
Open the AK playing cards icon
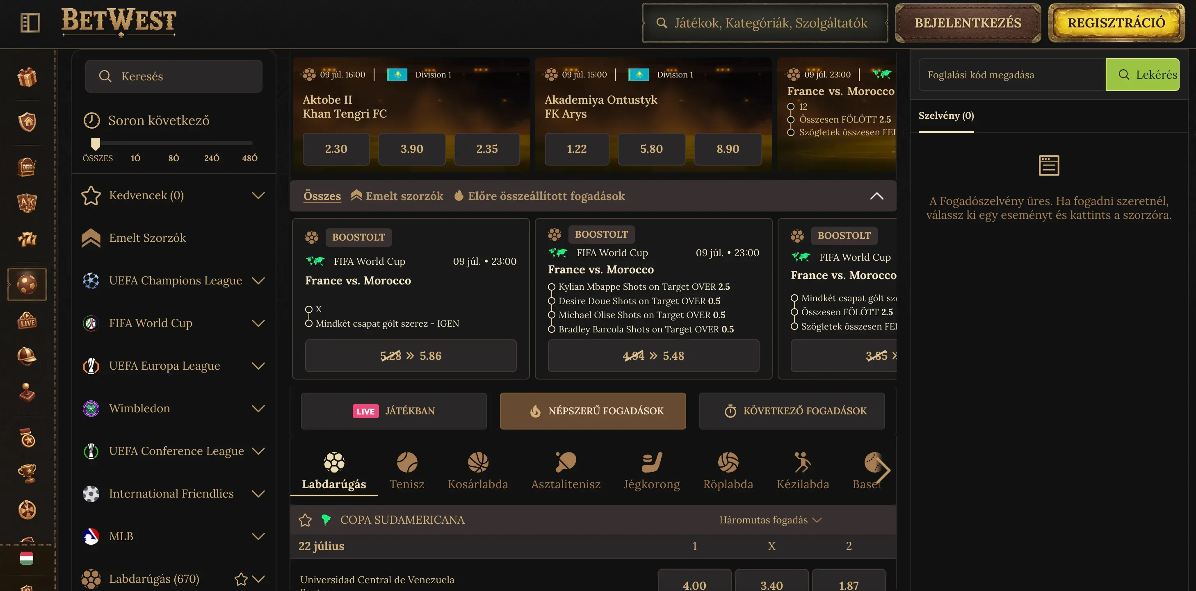27,203
